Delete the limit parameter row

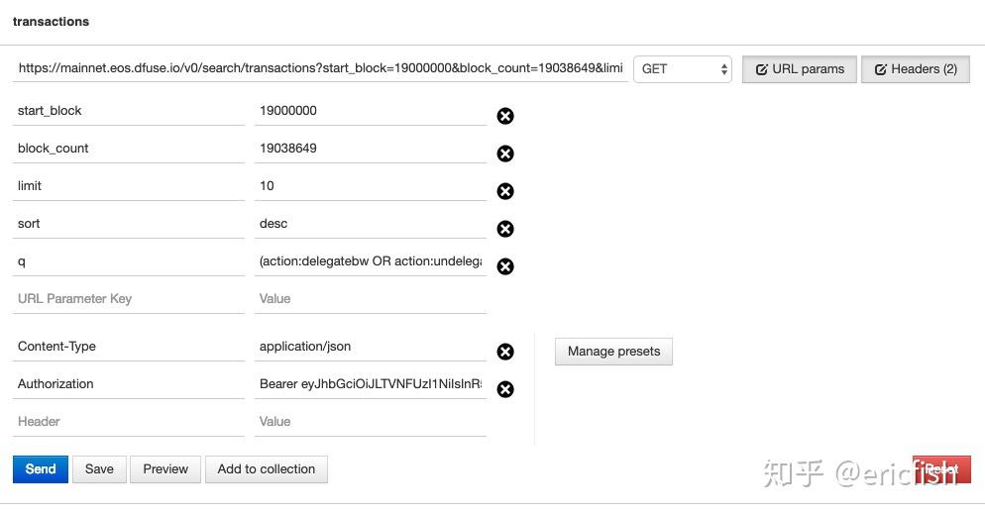tap(505, 191)
